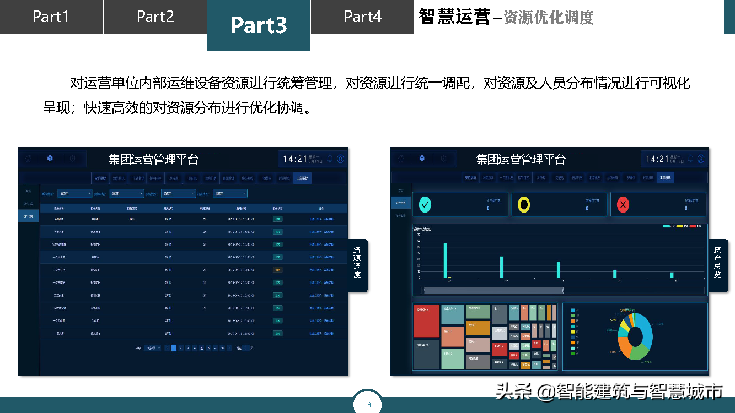735x413 pixels.
Task: Click the orange status badge in resource table
Action: point(277,270)
